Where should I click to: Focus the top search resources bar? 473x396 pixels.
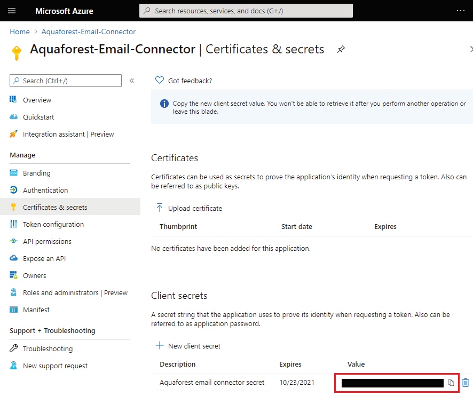pyautogui.click(x=246, y=11)
